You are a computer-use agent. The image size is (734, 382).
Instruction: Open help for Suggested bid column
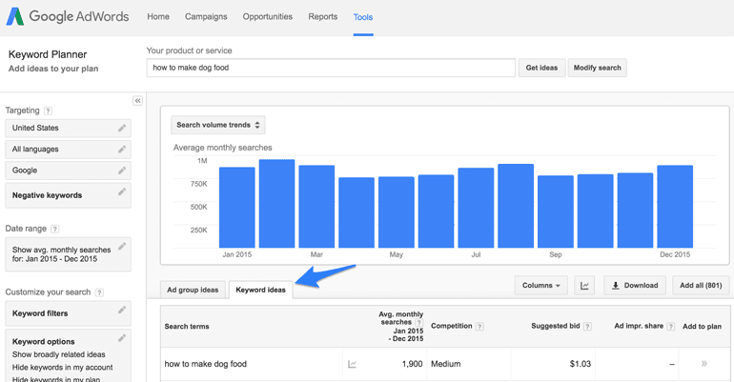pos(587,327)
